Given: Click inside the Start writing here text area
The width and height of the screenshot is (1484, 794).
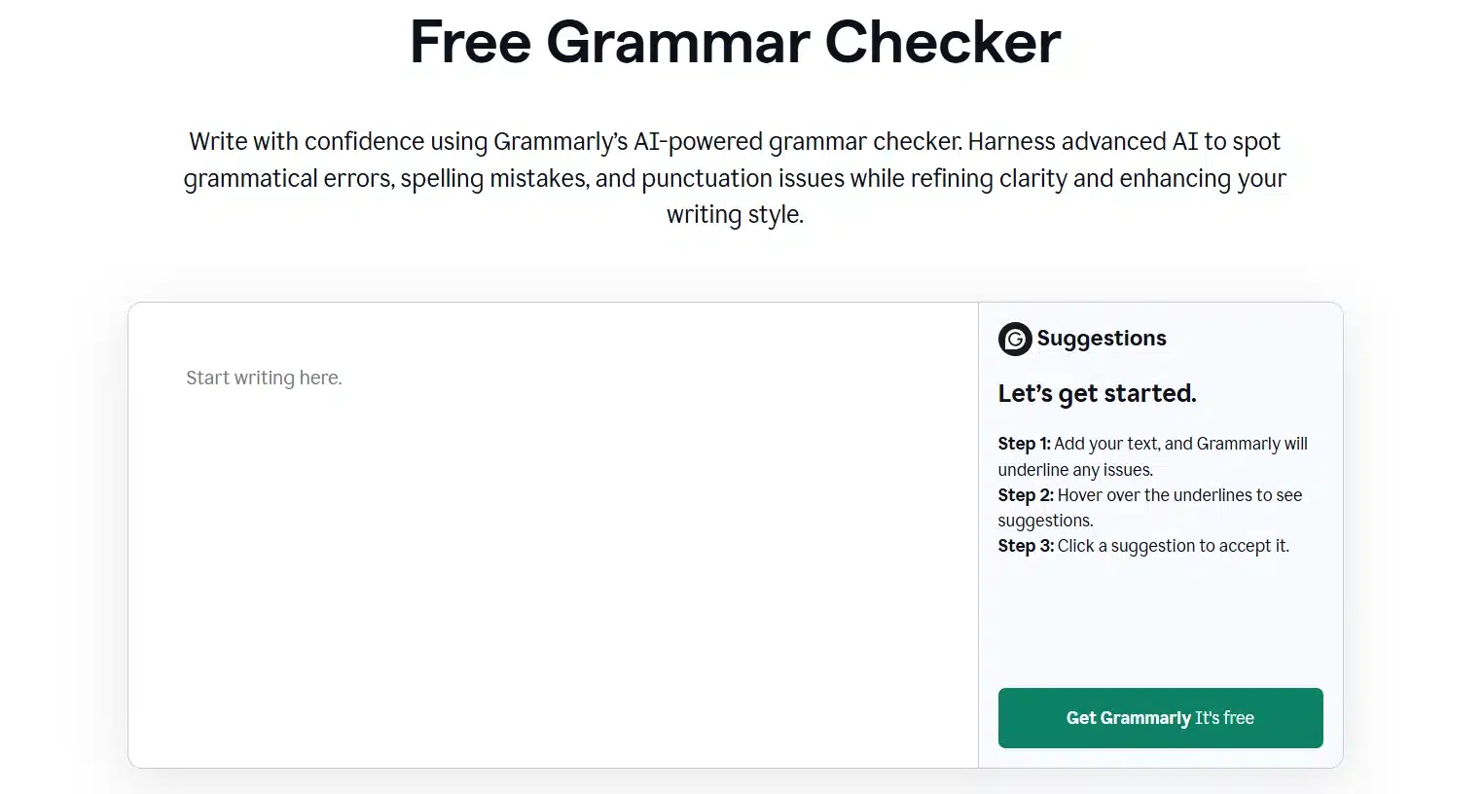Looking at the screenshot, I should coord(263,378).
